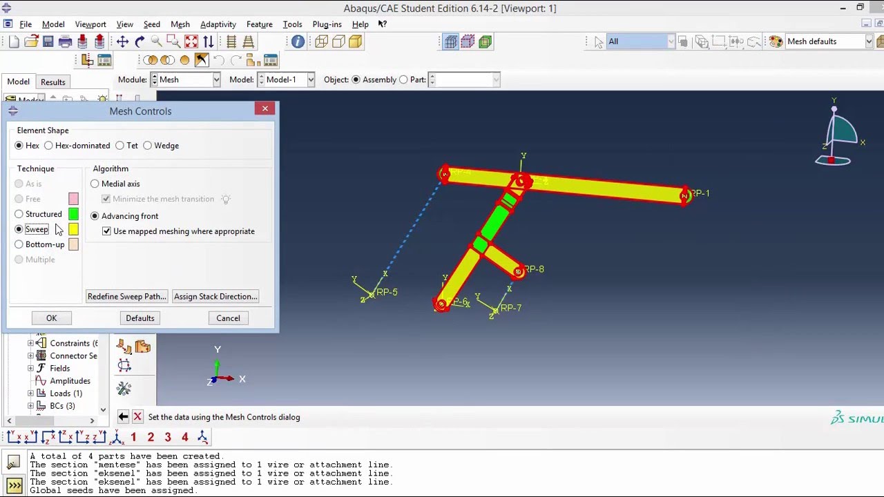
Task: Expand the Loads (1) tree node
Action: pos(30,393)
